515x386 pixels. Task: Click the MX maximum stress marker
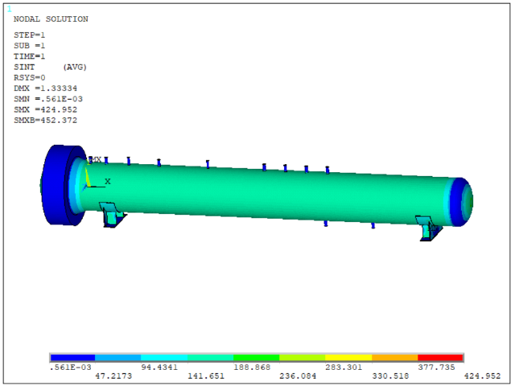click(95, 160)
